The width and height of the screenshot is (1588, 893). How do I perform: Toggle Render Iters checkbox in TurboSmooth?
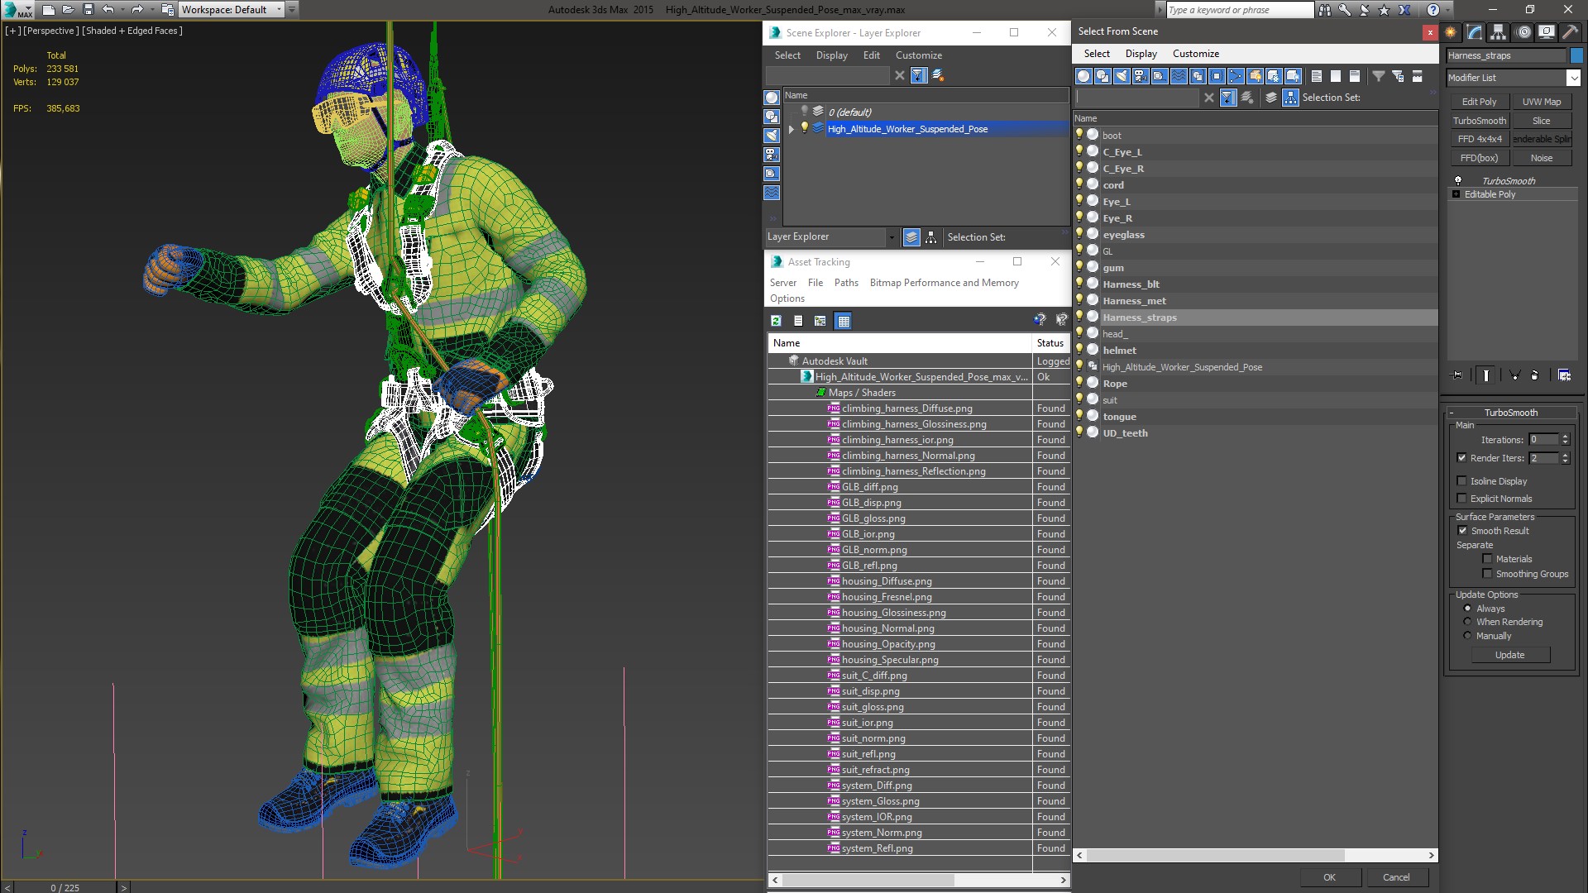click(1461, 458)
